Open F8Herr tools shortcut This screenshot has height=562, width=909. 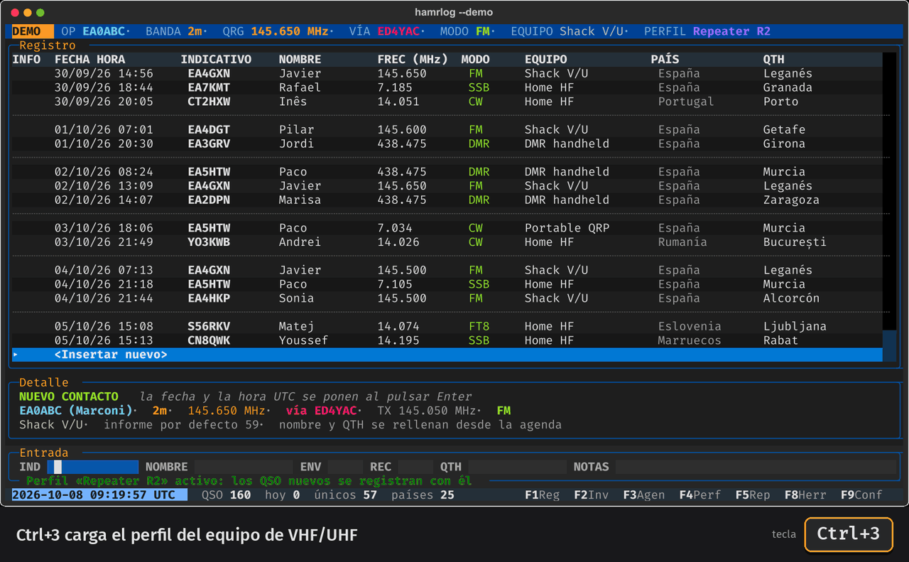point(805,495)
